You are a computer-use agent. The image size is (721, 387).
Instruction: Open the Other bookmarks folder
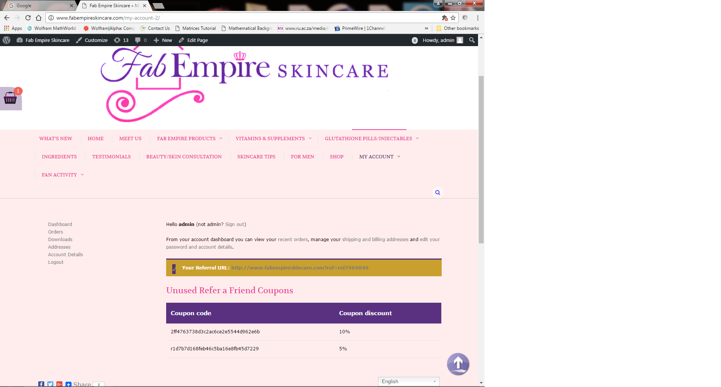[x=458, y=28]
